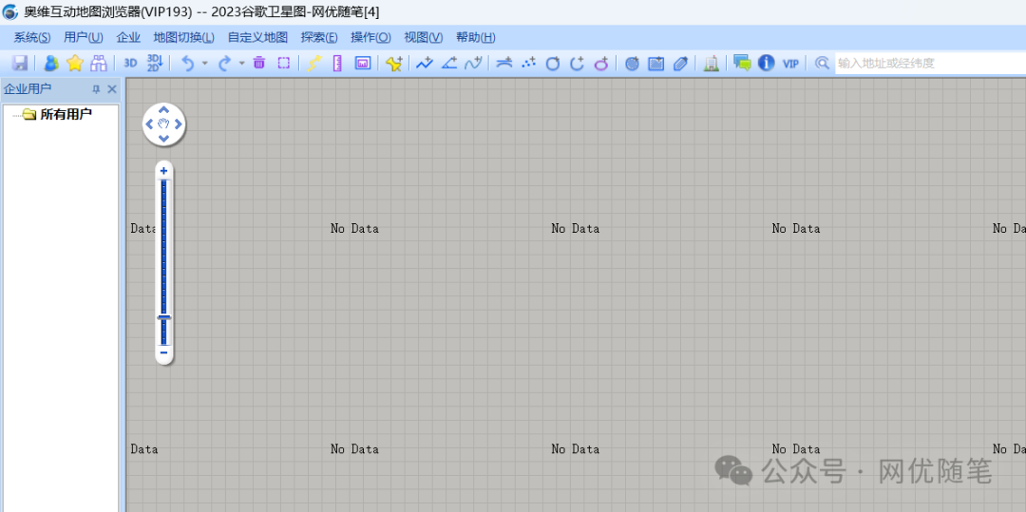The image size is (1026, 512).
Task: Open the 操作(O) menu
Action: pos(371,37)
